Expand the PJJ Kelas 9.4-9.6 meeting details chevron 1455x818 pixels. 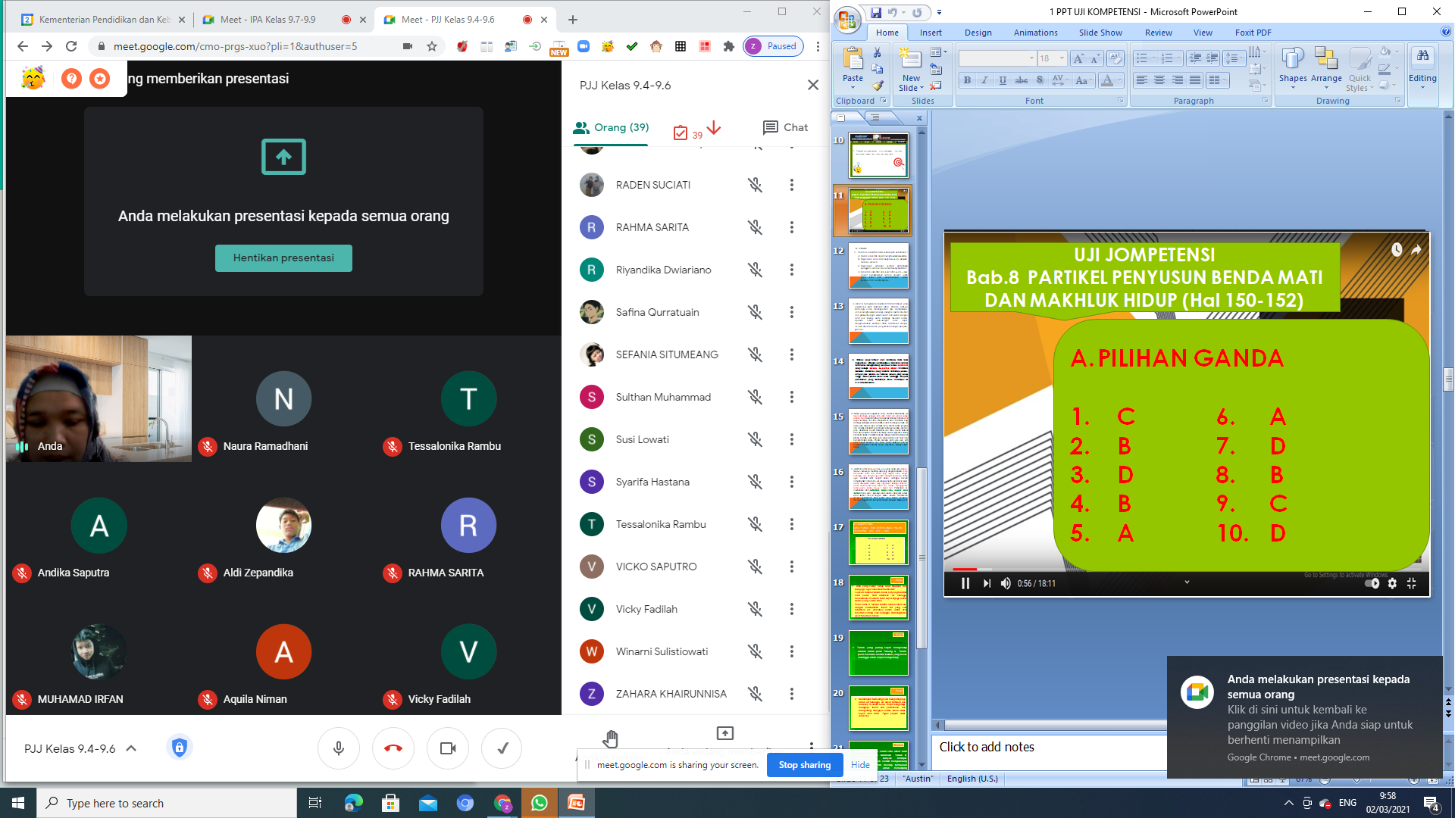tap(131, 748)
